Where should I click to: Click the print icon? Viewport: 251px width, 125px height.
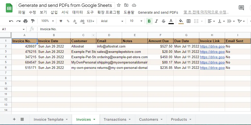pos(25,21)
